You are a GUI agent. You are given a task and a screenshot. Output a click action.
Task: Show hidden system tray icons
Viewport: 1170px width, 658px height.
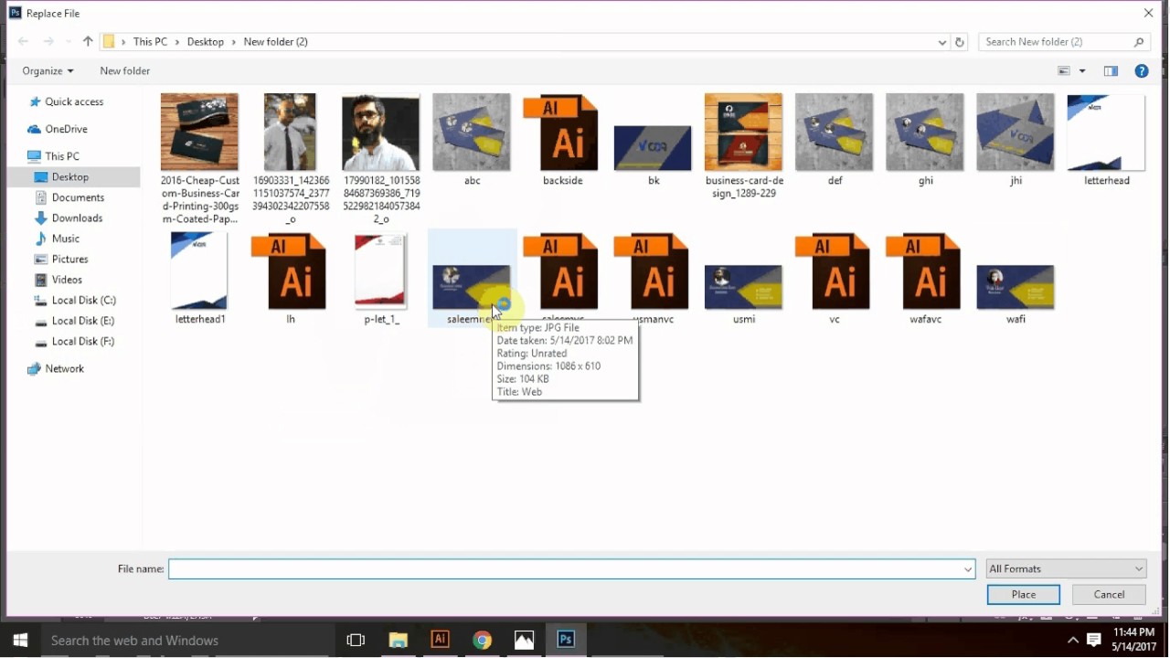(x=1072, y=641)
